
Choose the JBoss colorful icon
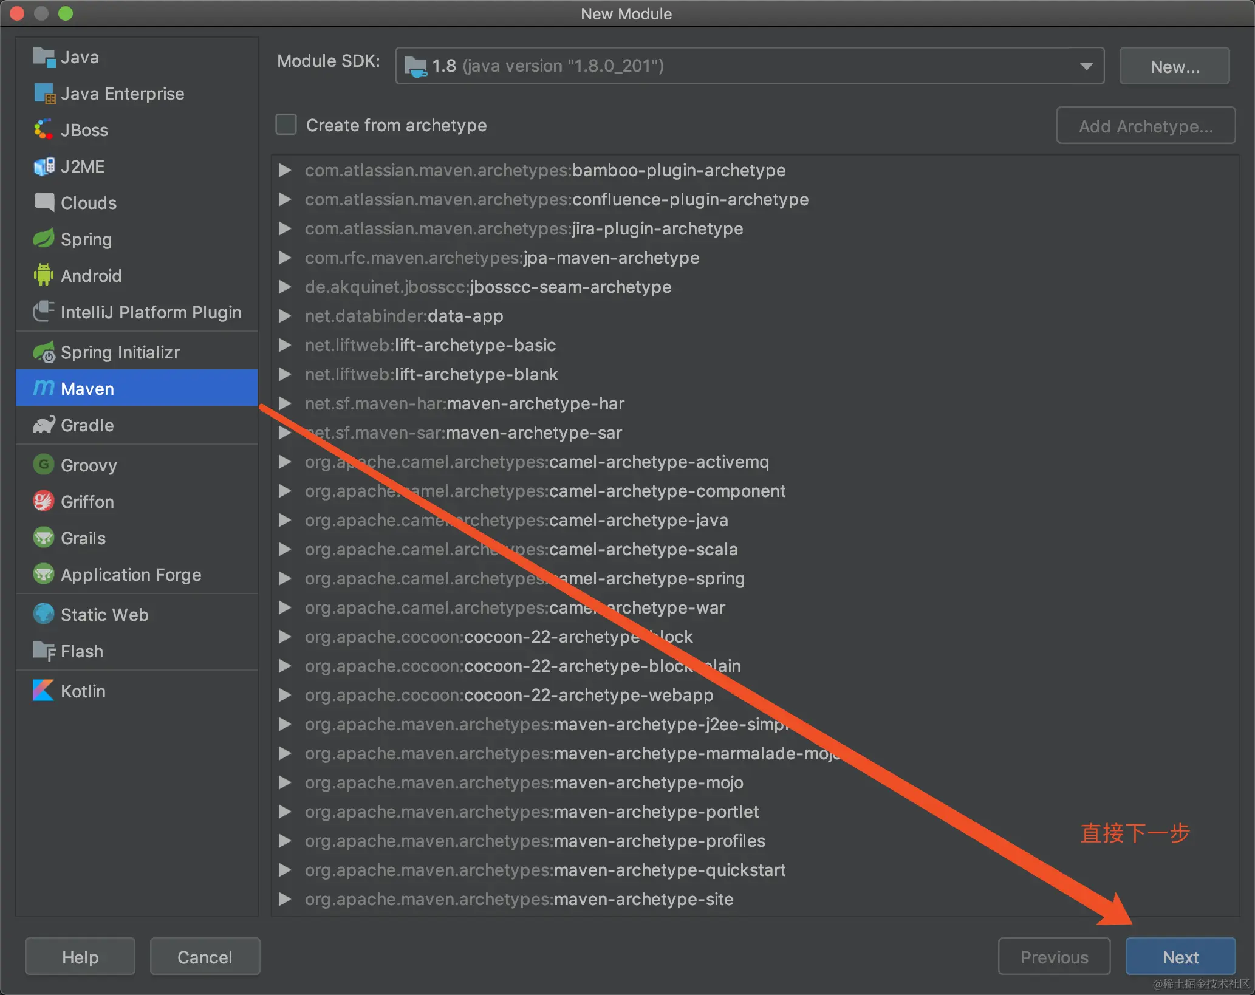pos(44,130)
